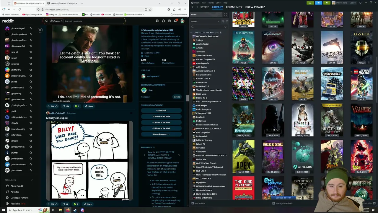
Task: Open Steam Manage Downloads
Action: point(282,203)
